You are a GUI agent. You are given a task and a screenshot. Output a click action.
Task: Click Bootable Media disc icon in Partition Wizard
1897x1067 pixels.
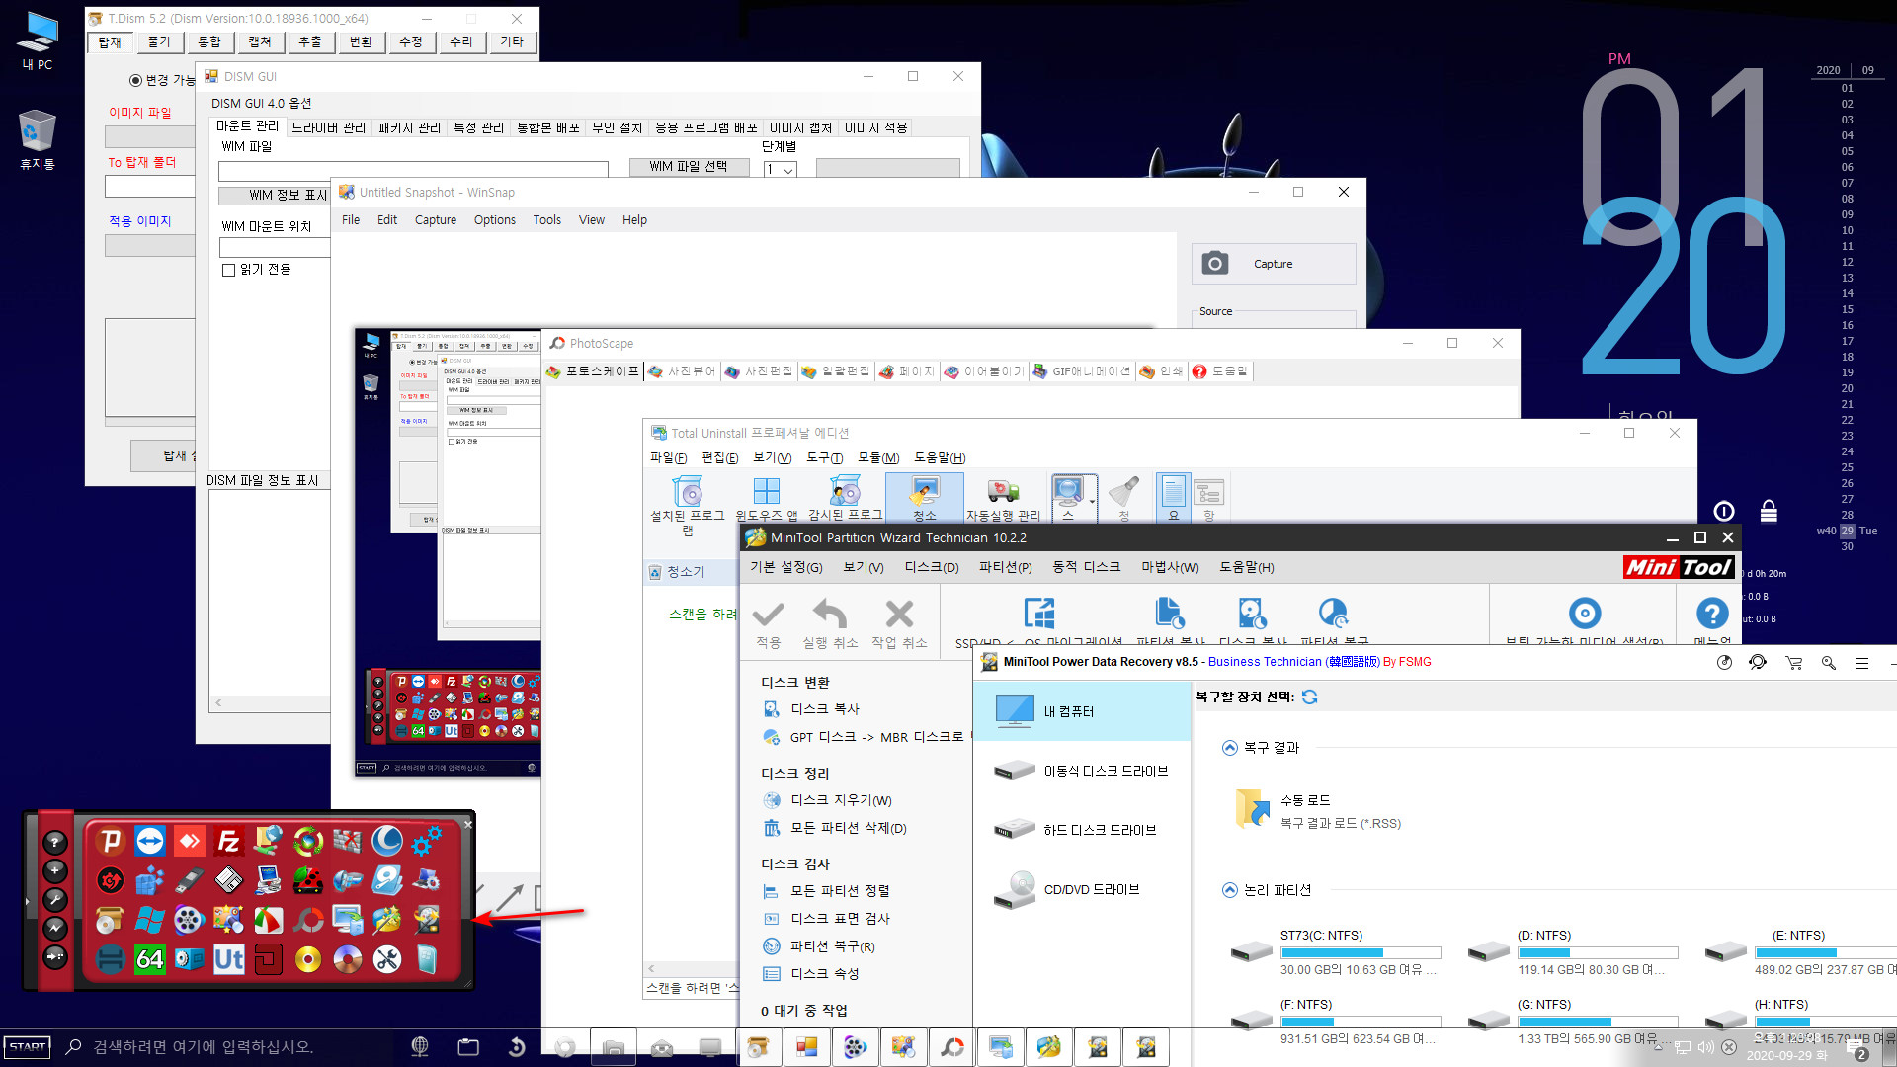click(x=1585, y=613)
